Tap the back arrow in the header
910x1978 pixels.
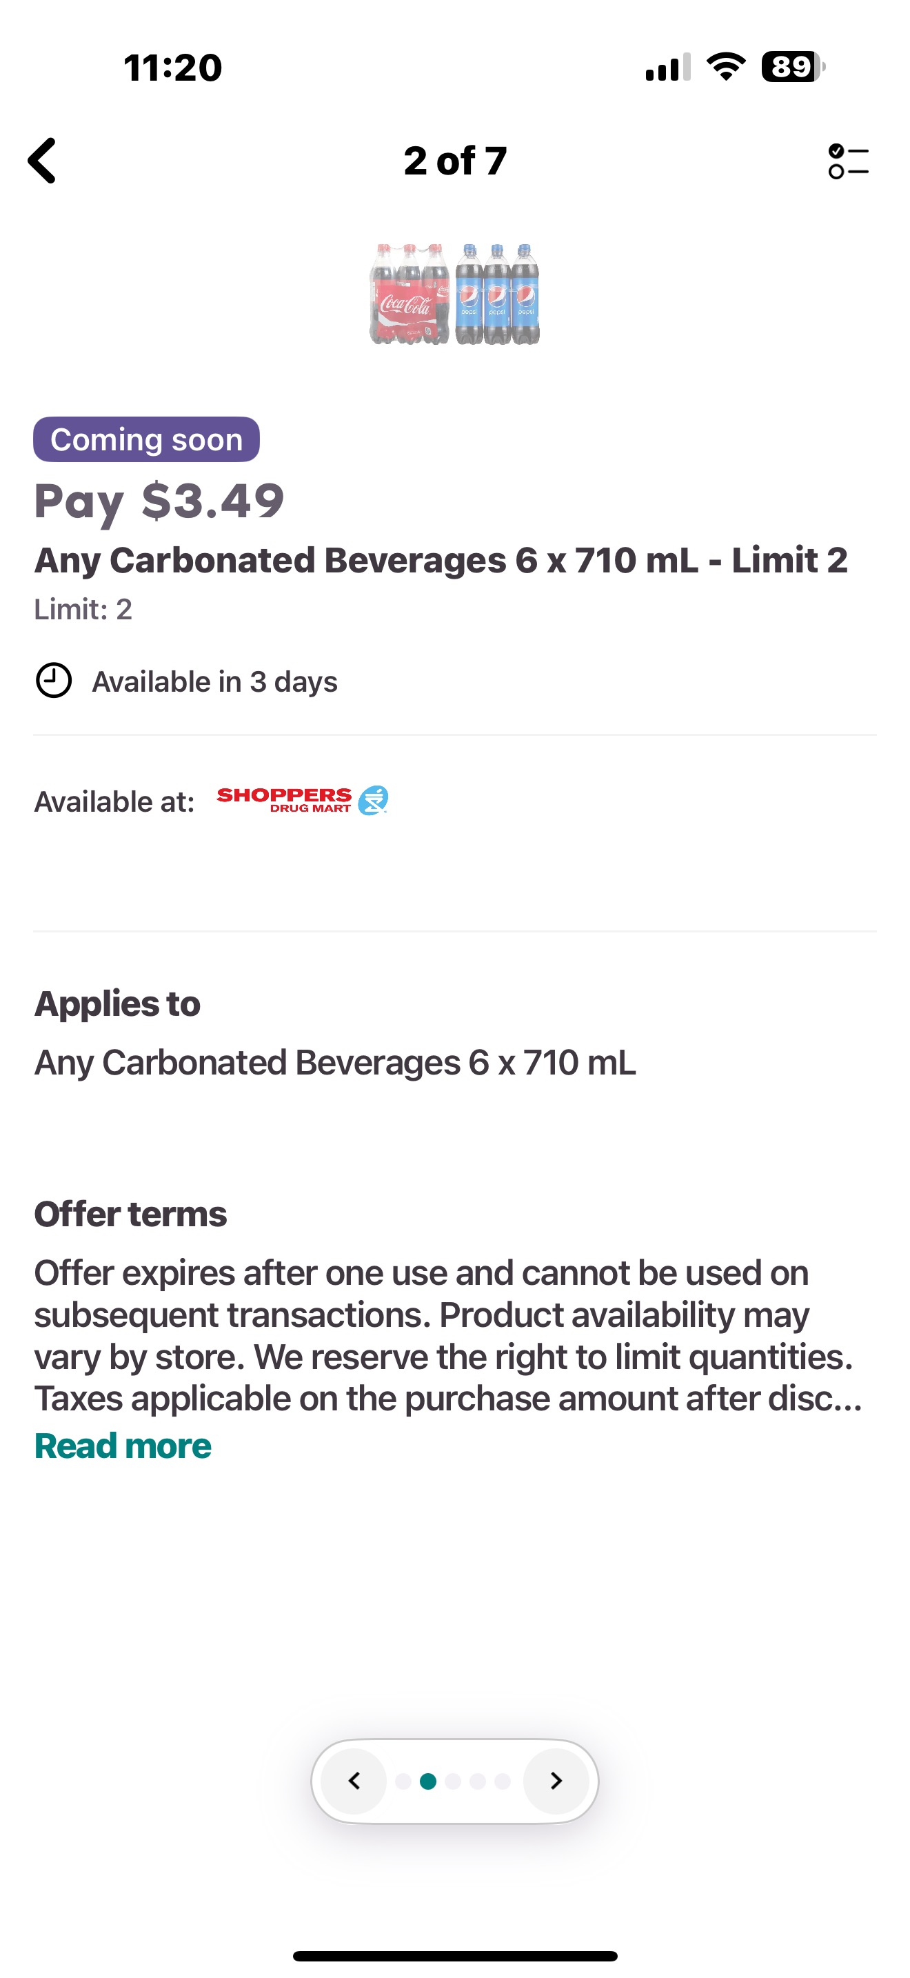[43, 161]
